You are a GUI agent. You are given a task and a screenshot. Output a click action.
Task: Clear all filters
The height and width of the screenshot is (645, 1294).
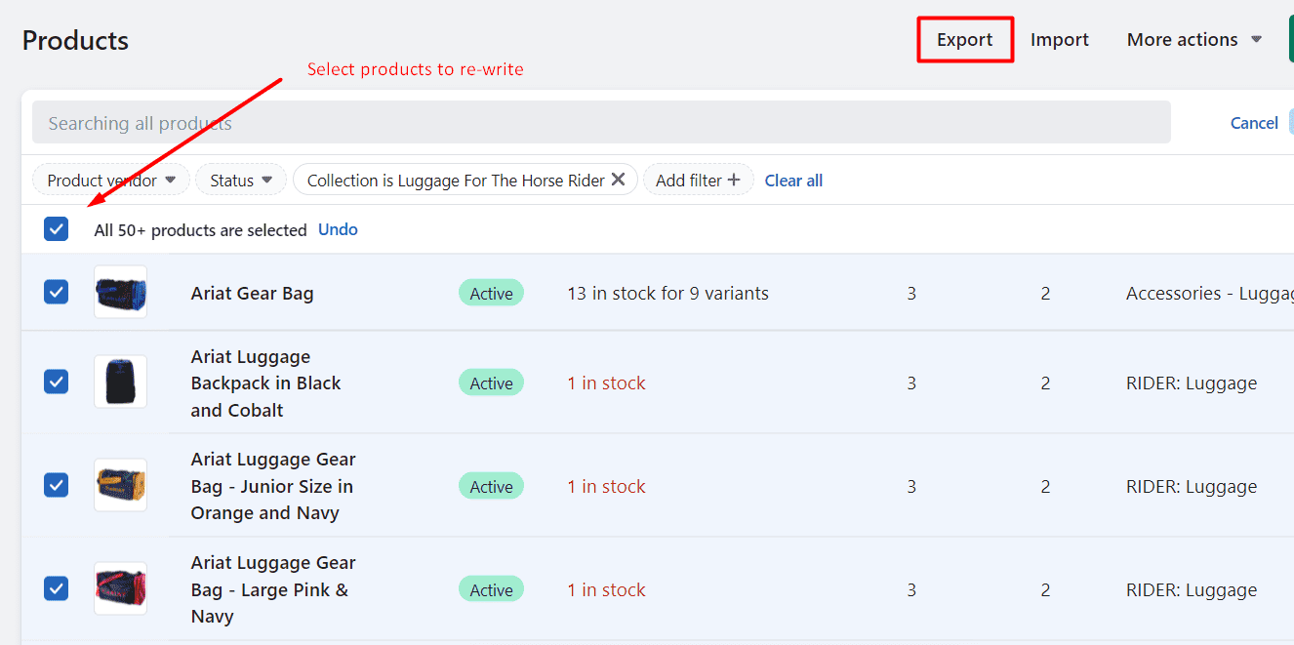(793, 181)
